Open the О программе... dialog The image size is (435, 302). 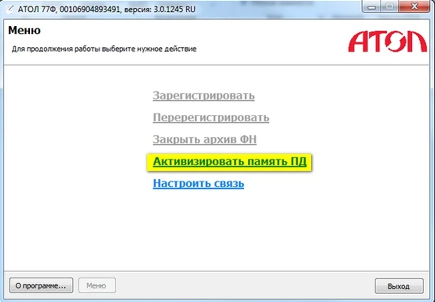(x=41, y=285)
